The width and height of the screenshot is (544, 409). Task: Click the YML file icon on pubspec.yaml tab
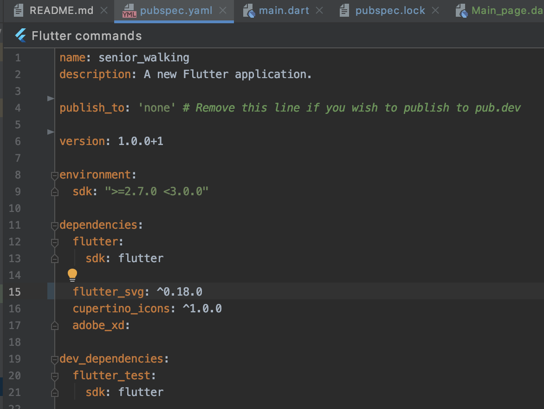[x=129, y=11]
